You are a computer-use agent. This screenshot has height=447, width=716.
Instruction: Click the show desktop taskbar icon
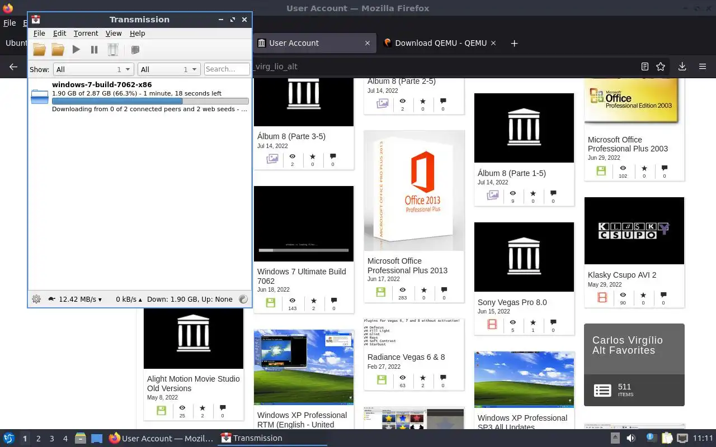[x=96, y=438]
